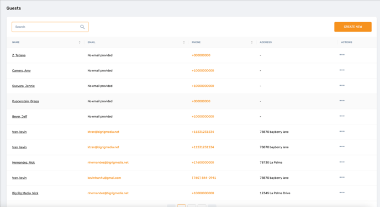This screenshot has height=207, width=380.
Task: Click the ADDRESS column header
Action: pos(266,42)
